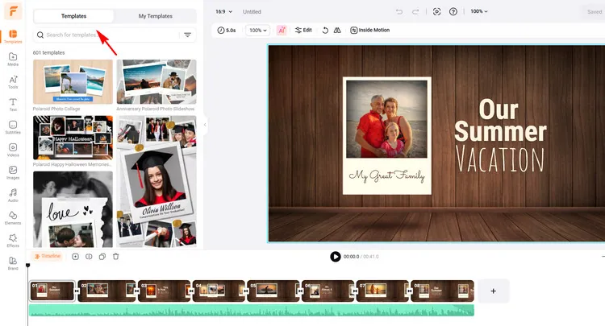Split the scene using timeline split icon
Viewport: 605px width, 326px height.
pos(89,256)
